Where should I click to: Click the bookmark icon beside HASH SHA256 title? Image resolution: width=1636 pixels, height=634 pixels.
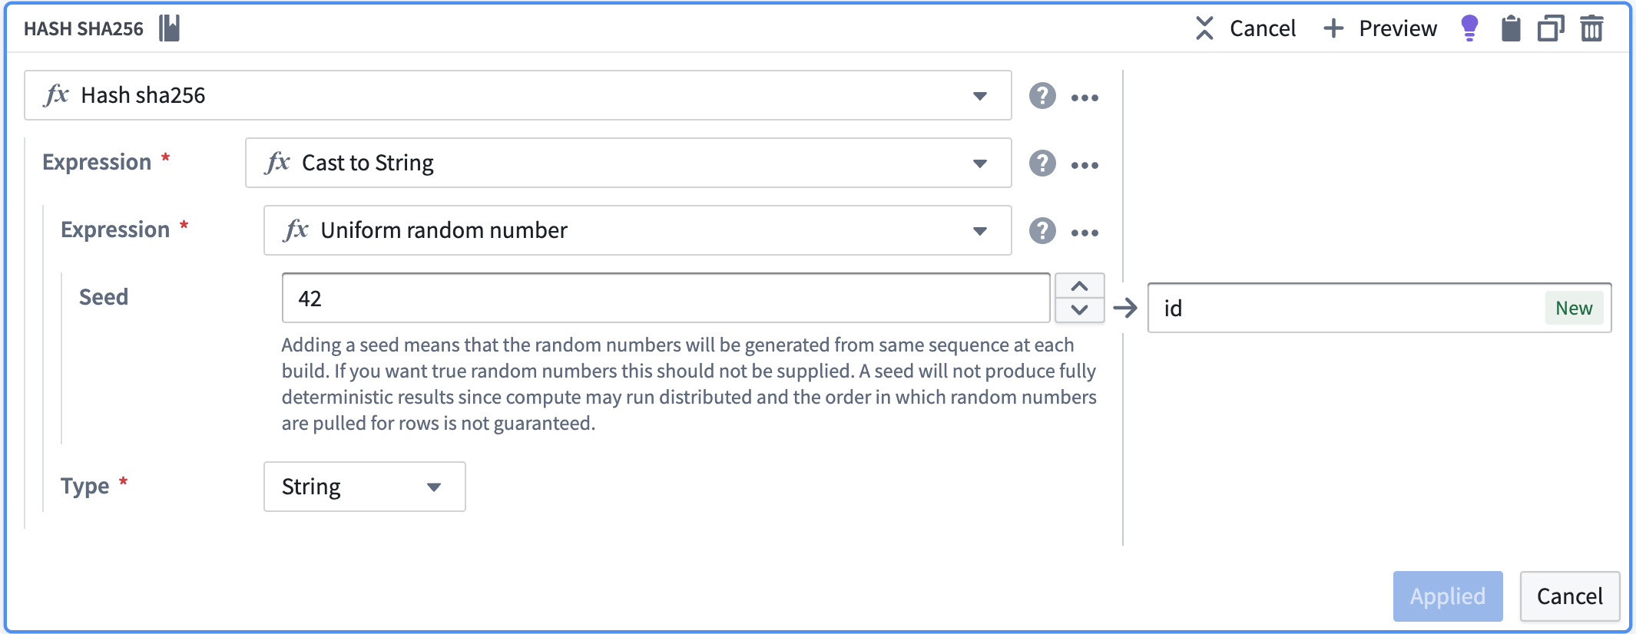[169, 27]
